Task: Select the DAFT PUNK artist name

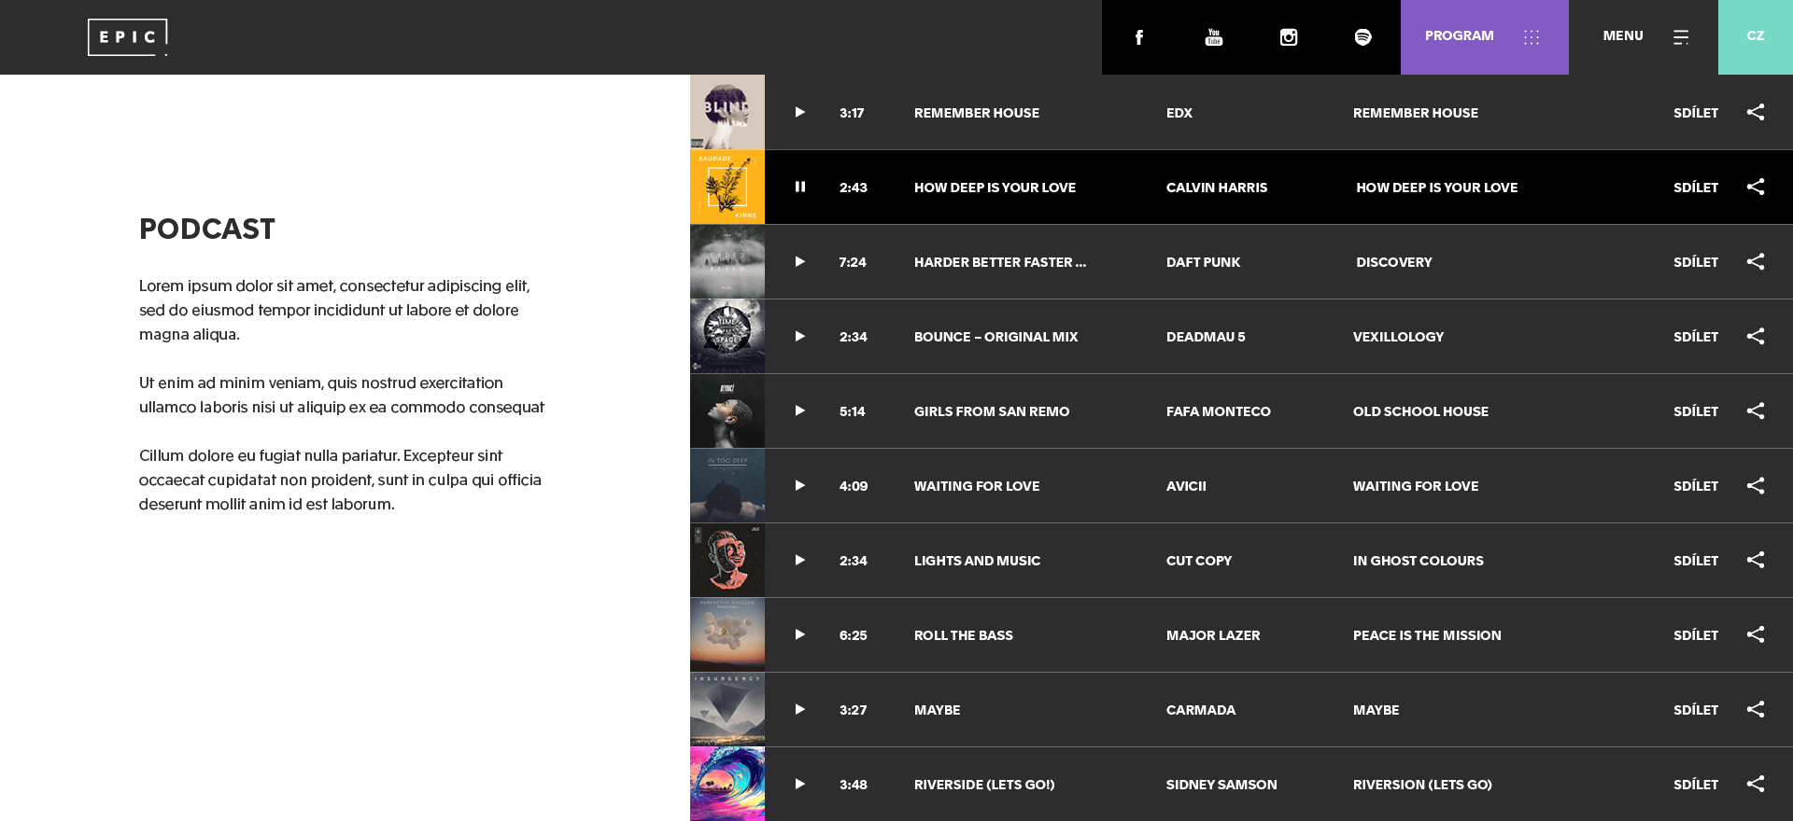Action: [1203, 262]
